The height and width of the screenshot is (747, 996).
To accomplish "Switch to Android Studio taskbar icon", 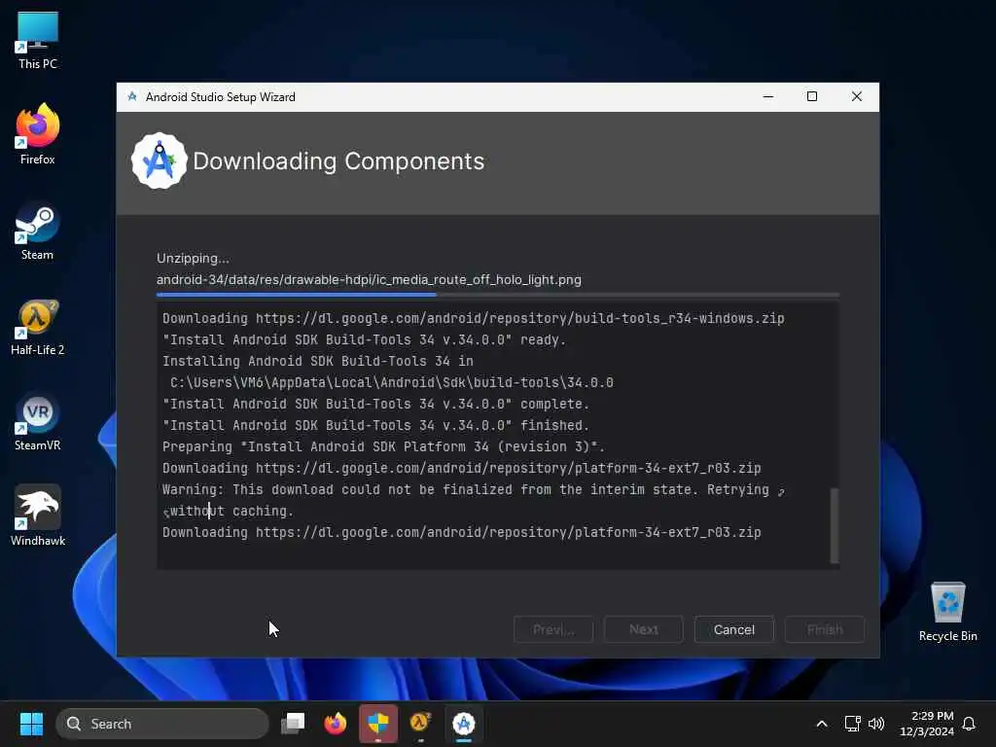I will tap(464, 724).
